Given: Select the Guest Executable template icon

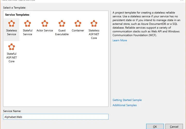Looking at the screenshot, I should pos(62,23).
